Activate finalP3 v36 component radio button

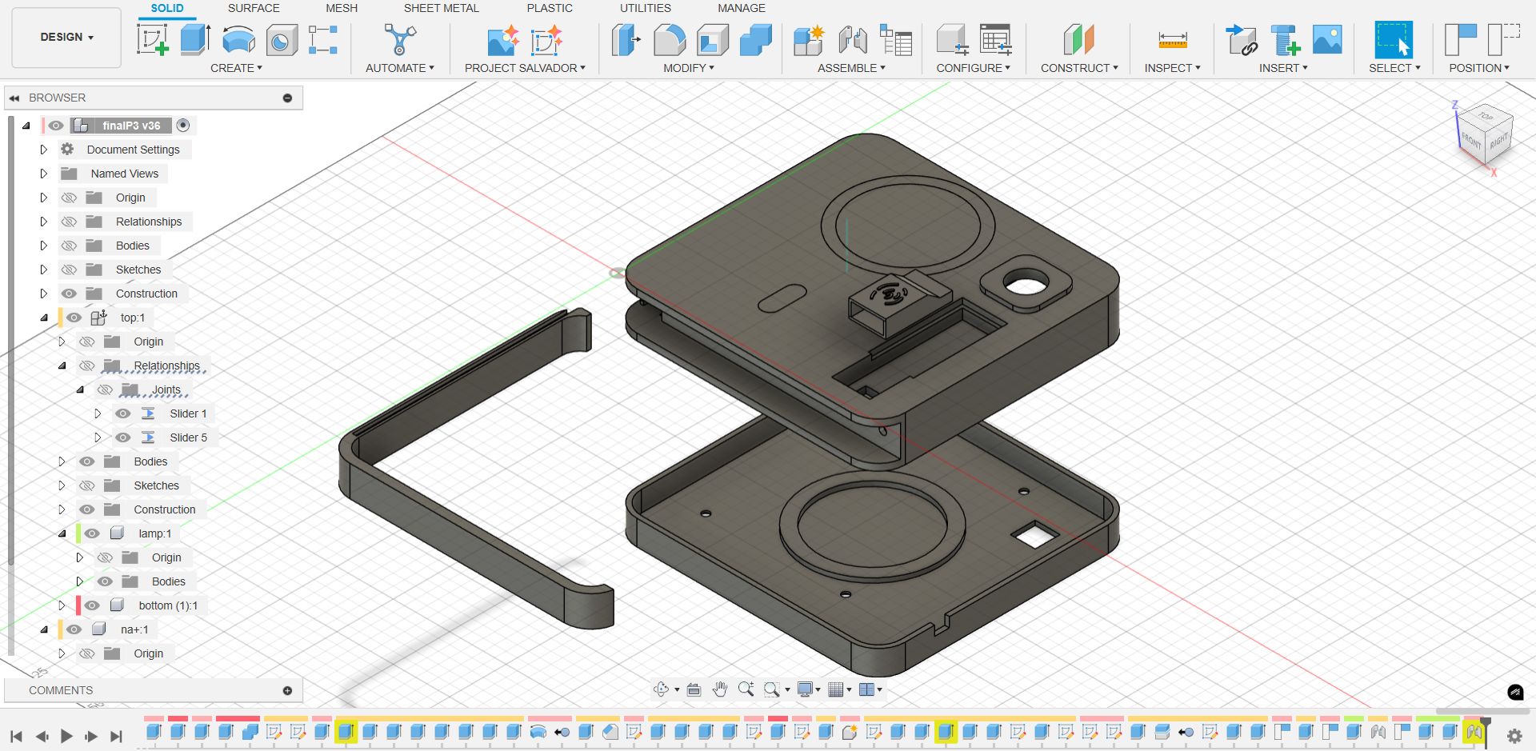[x=183, y=126]
